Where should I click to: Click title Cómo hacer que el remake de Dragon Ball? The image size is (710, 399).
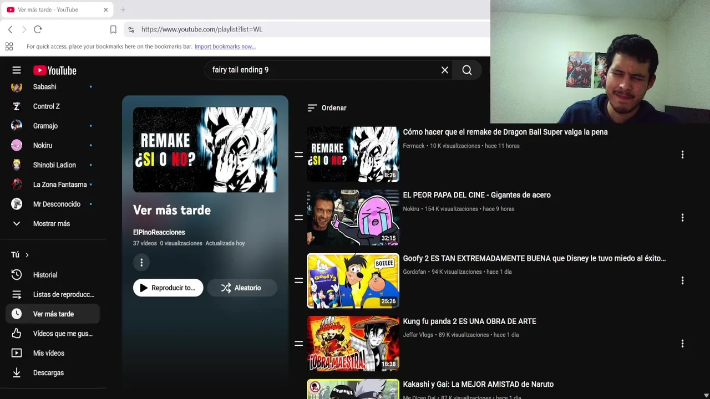click(505, 132)
